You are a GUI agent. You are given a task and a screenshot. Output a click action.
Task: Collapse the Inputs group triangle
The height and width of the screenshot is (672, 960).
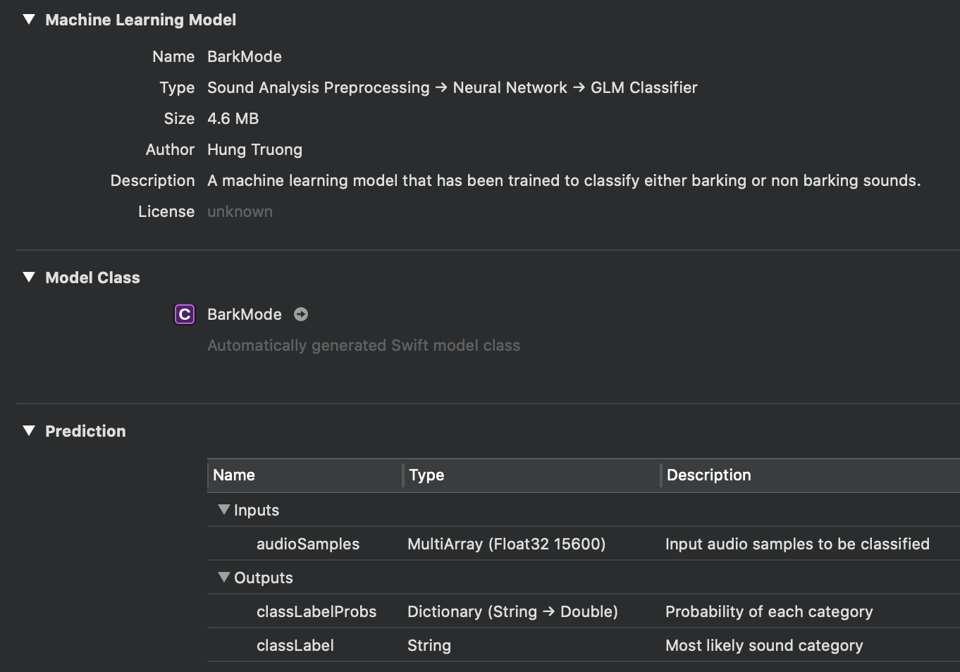[x=224, y=509]
